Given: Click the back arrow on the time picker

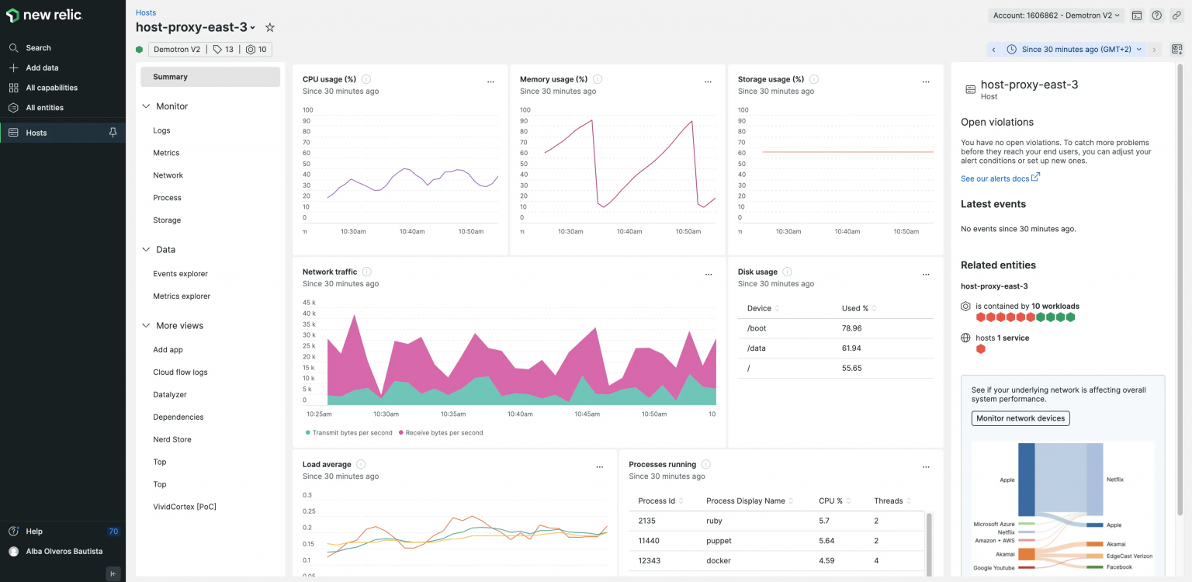Looking at the screenshot, I should point(994,49).
